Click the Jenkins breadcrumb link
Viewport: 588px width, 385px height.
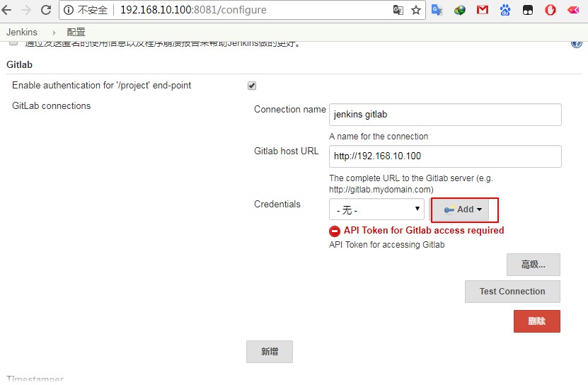coord(22,33)
